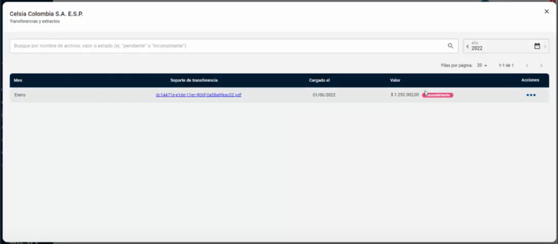
Task: Open the rows per page dropdown showing 20
Action: pyautogui.click(x=482, y=65)
